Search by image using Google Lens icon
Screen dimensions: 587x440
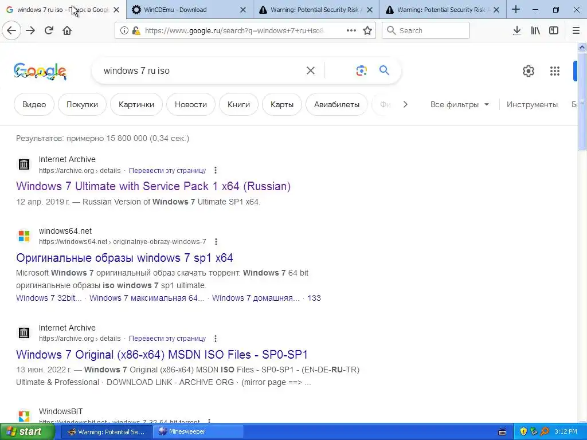361,70
